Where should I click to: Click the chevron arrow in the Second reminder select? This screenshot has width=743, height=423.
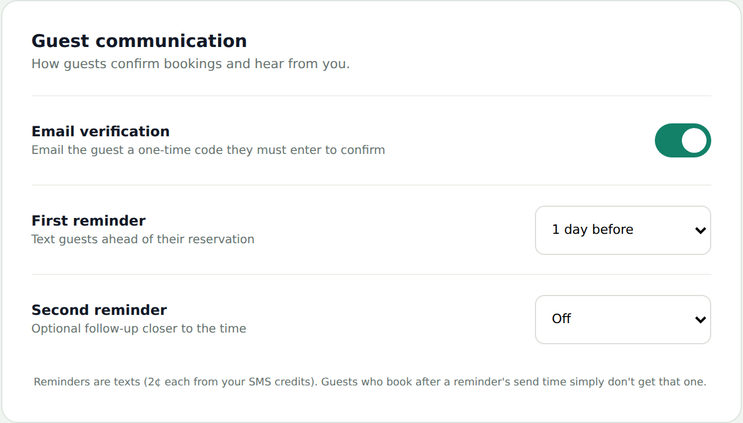(x=700, y=320)
